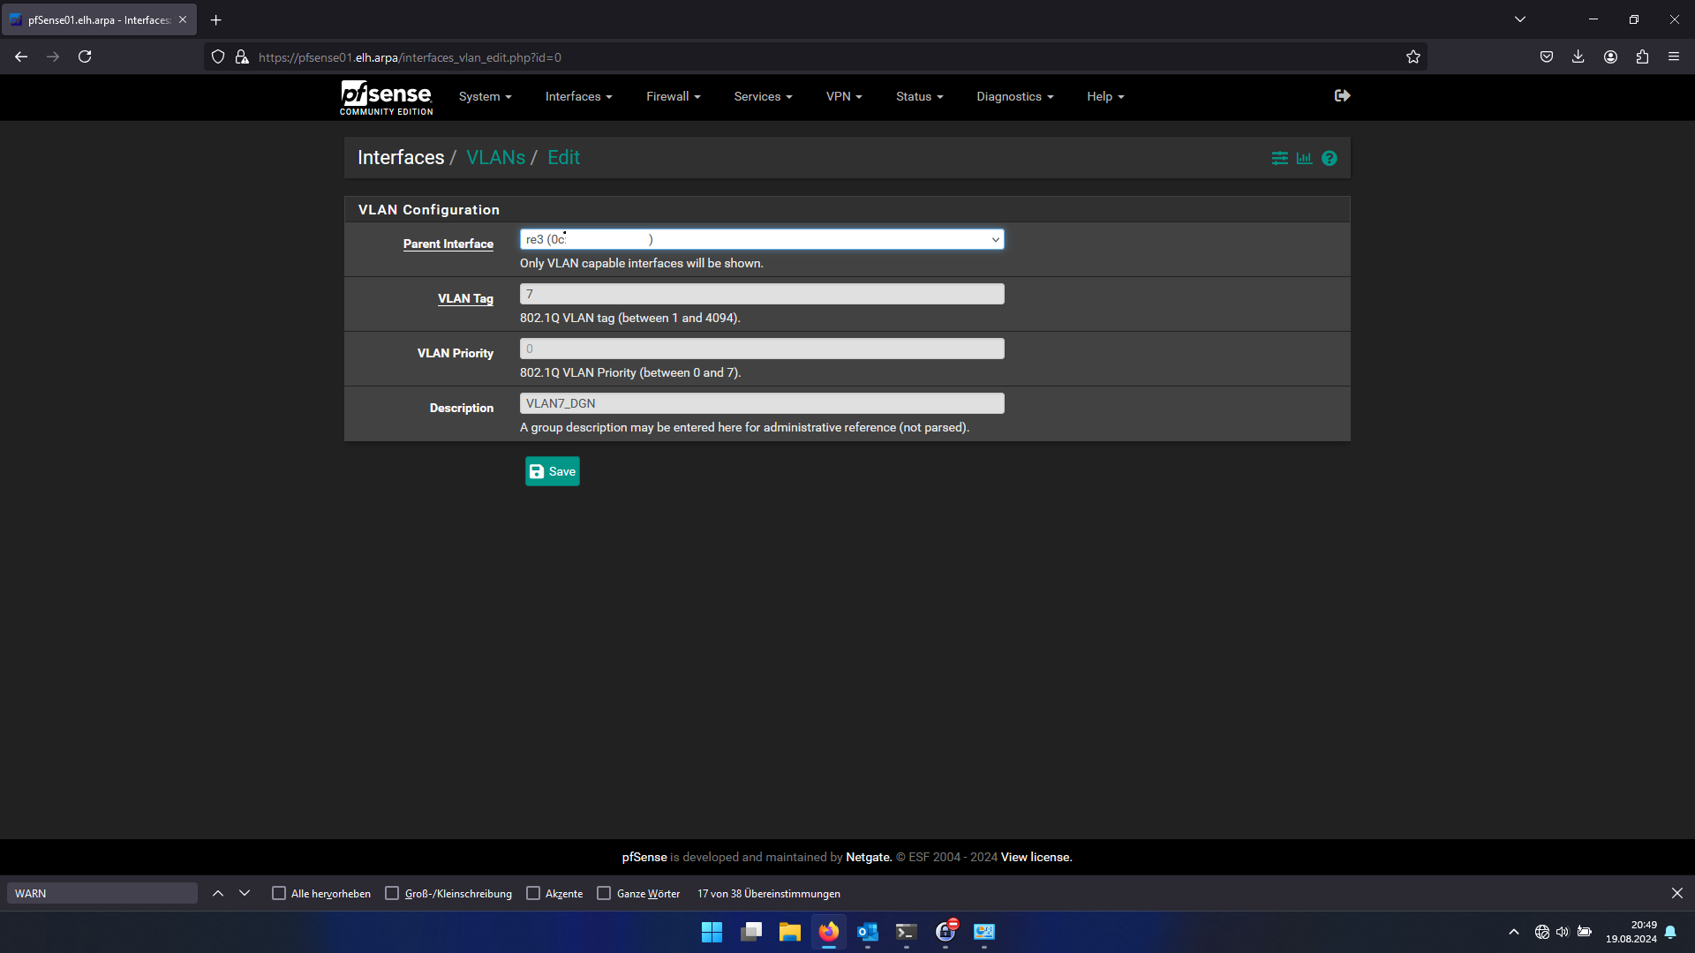Open File Explorer from taskbar
Viewport: 1695px width, 953px height.
coord(789,932)
